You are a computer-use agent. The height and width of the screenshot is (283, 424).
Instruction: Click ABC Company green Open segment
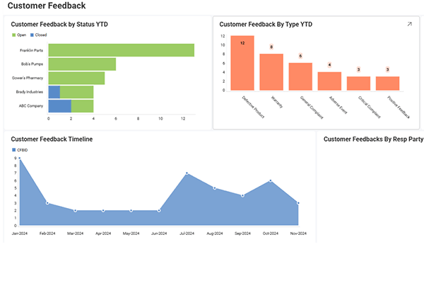coord(82,106)
